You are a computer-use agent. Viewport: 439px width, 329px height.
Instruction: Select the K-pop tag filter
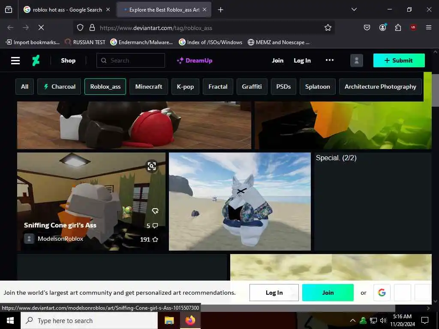(185, 87)
